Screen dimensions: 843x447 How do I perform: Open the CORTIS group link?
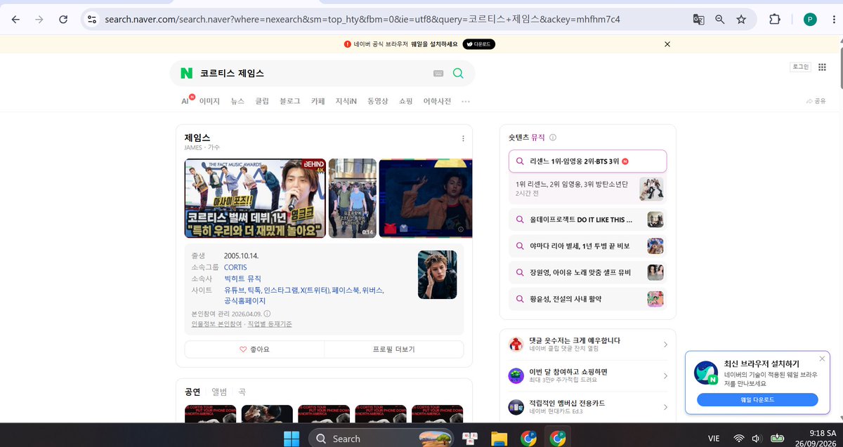(x=235, y=267)
